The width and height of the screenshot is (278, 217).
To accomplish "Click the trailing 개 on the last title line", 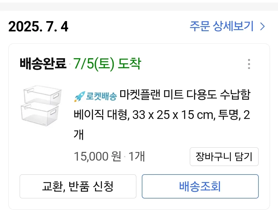I will [79, 135].
